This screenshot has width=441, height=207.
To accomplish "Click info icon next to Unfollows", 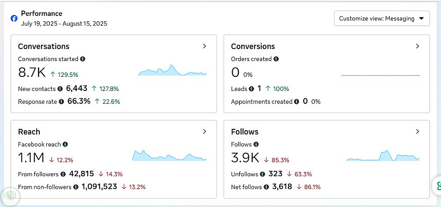I will coord(262,174).
